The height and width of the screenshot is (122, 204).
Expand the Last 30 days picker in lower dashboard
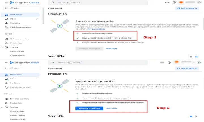pyautogui.click(x=187, y=68)
